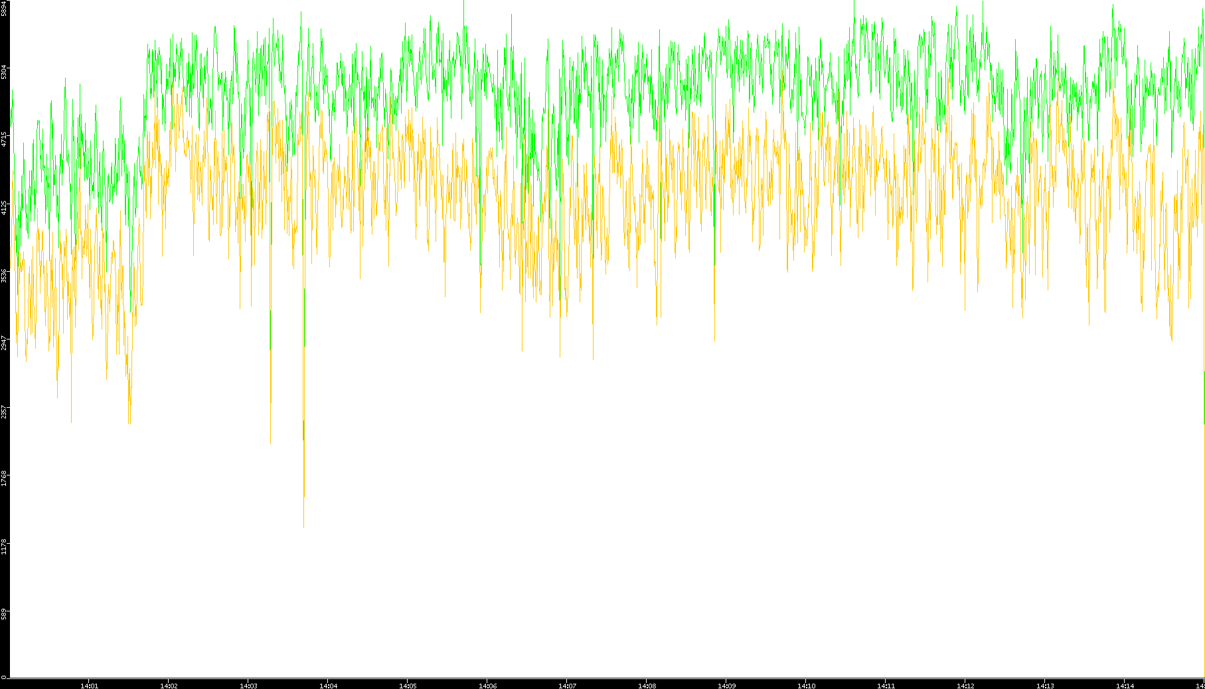The height and width of the screenshot is (689, 1205).
Task: Select the 14:13 time axis marker
Action: pyautogui.click(x=1045, y=686)
